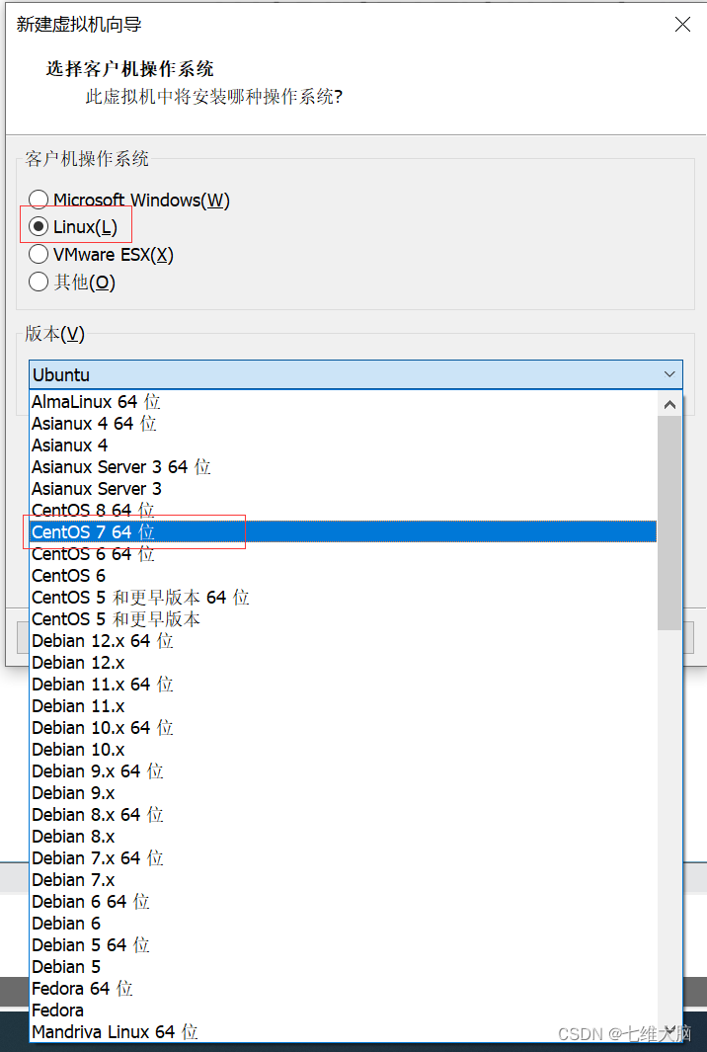This screenshot has width=707, height=1052.
Task: Select the 32-bit Debian 6 entry
Action: pyautogui.click(x=344, y=924)
